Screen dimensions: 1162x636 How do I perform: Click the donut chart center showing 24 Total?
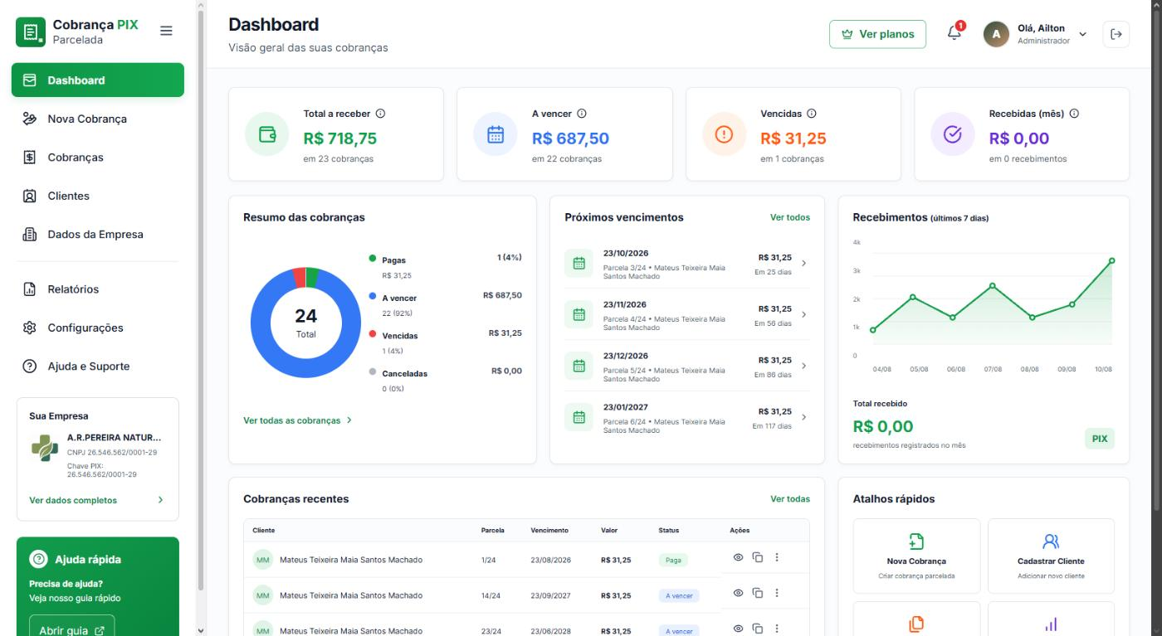[x=305, y=323]
